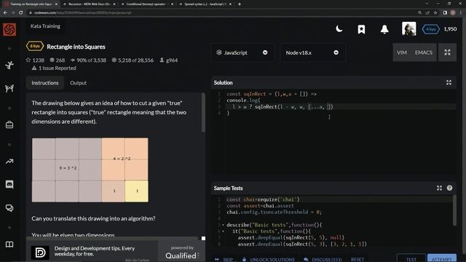Click the RESET button
The width and height of the screenshot is (466, 262).
coord(358,259)
